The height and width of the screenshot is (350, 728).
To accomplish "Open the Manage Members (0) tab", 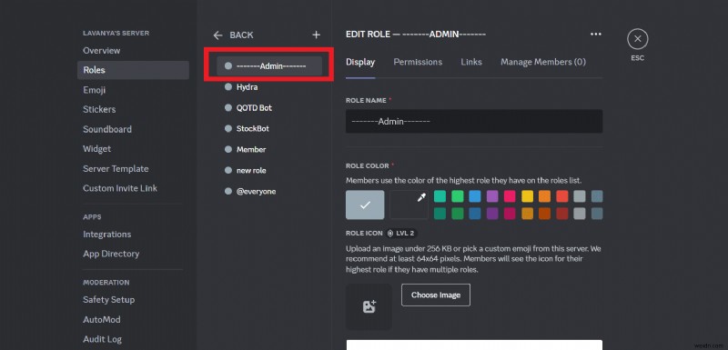I will (x=542, y=62).
